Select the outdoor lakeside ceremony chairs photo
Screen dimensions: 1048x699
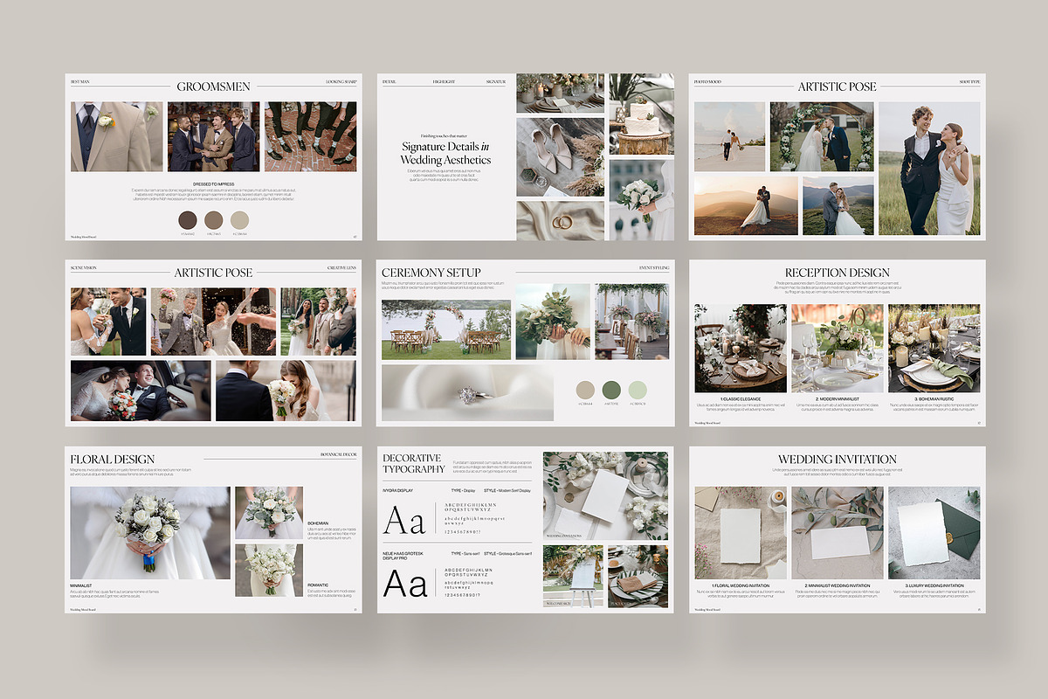click(x=446, y=329)
